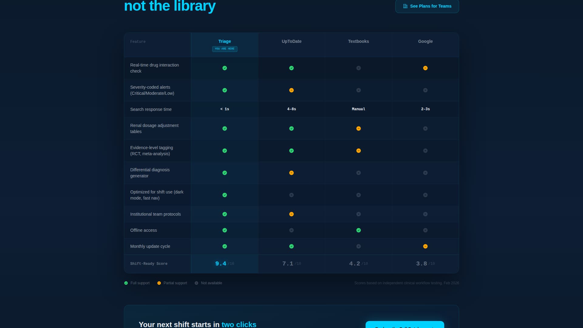Image resolution: width=583 pixels, height=328 pixels.
Task: Click the "Offline access" feature label
Action: click(144, 230)
